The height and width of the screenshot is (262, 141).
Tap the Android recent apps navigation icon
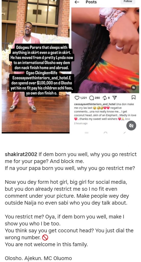(86, 133)
